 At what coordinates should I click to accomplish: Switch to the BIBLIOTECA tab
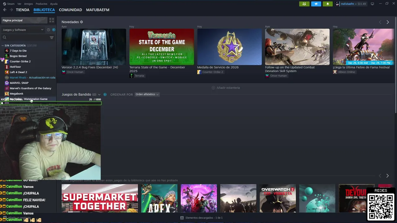pyautogui.click(x=44, y=10)
